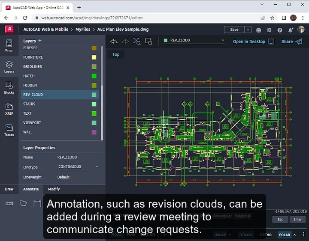Viewport: 309px width, 241px height.
Task: Expand POLAR settings caret
Action: tap(294, 235)
